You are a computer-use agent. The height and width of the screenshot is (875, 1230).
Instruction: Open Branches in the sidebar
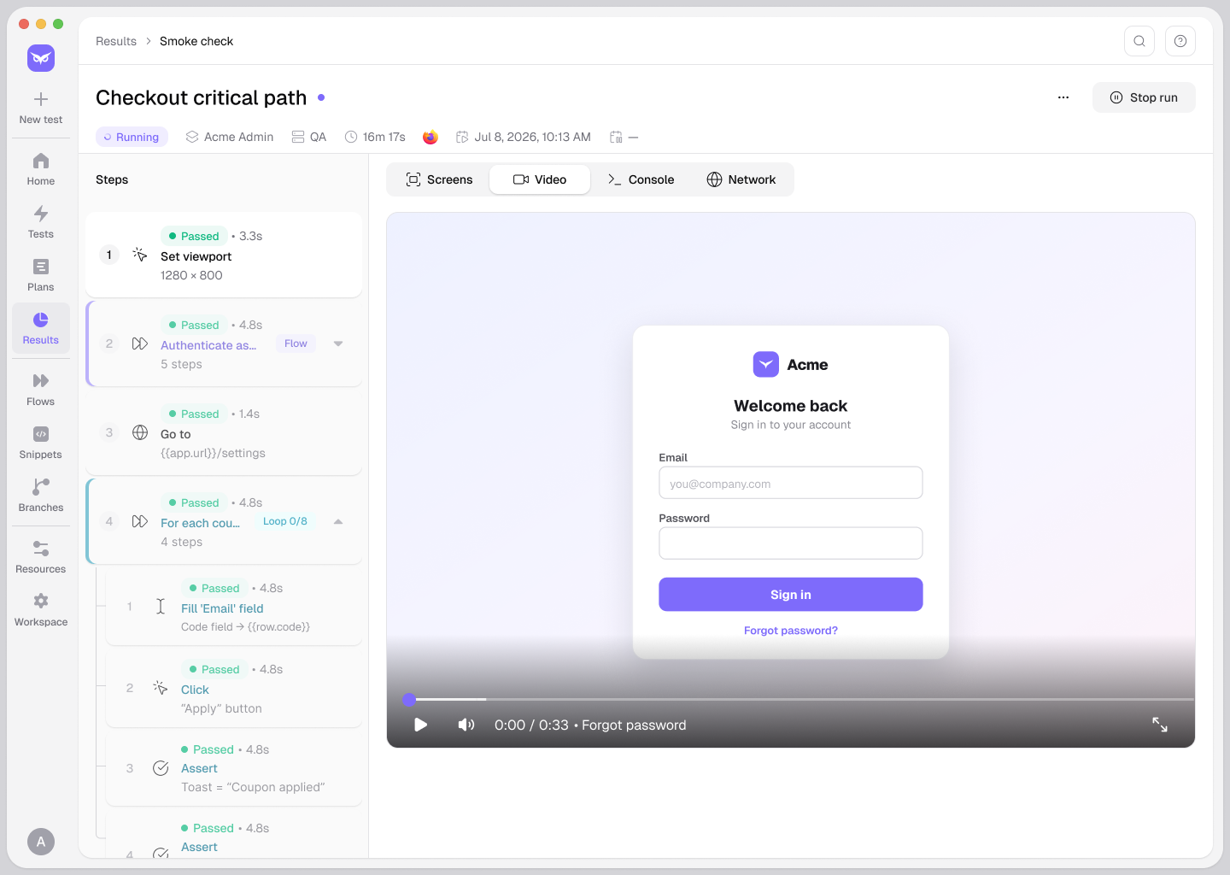tap(41, 496)
